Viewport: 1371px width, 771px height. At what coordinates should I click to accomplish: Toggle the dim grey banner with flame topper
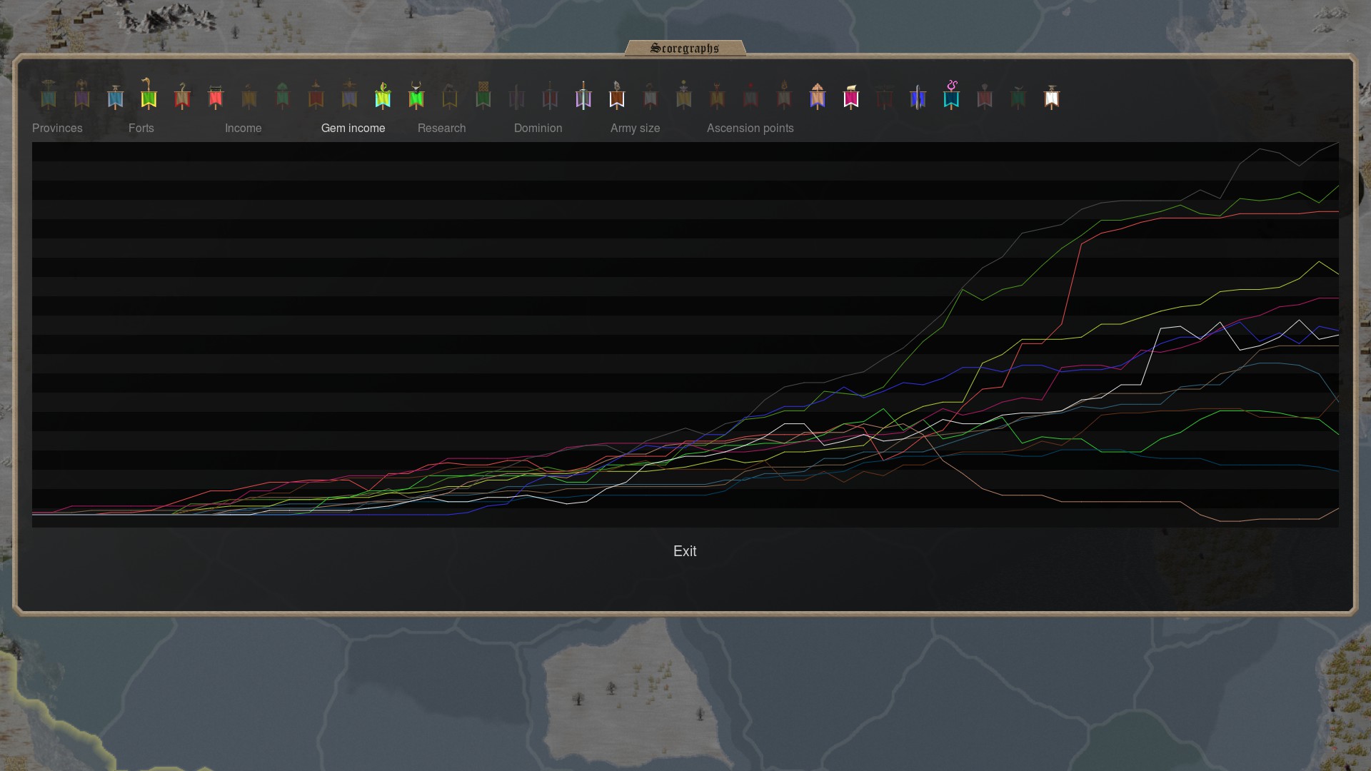(784, 94)
